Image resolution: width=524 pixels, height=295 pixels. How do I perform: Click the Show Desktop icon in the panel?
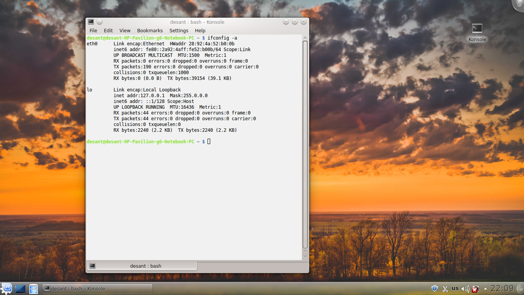coord(20,288)
